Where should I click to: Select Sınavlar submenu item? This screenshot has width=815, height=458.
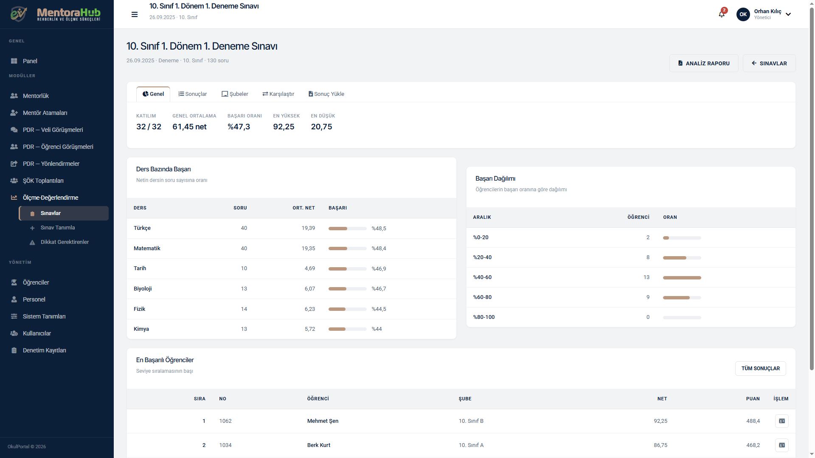(x=64, y=213)
